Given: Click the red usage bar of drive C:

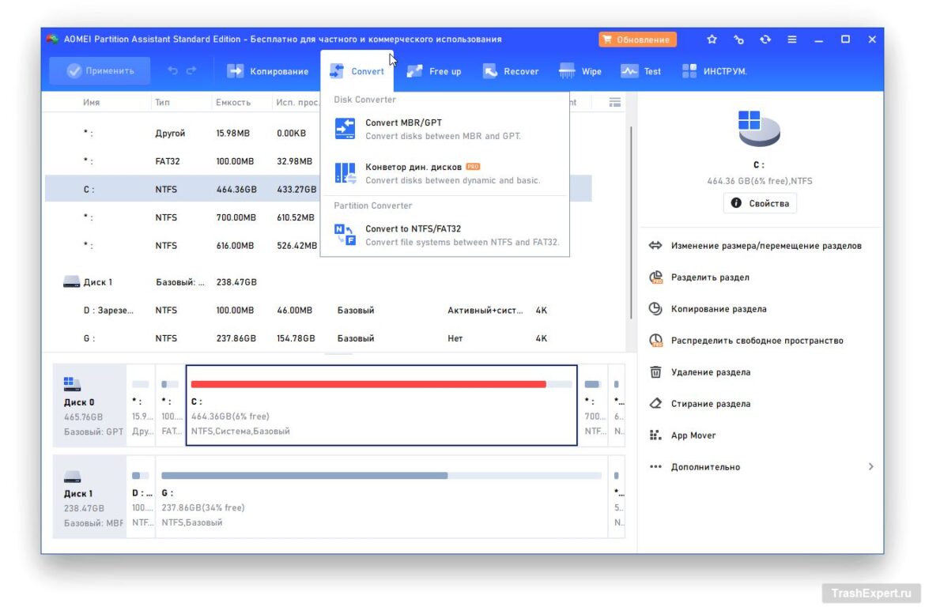Looking at the screenshot, I should pyautogui.click(x=368, y=385).
